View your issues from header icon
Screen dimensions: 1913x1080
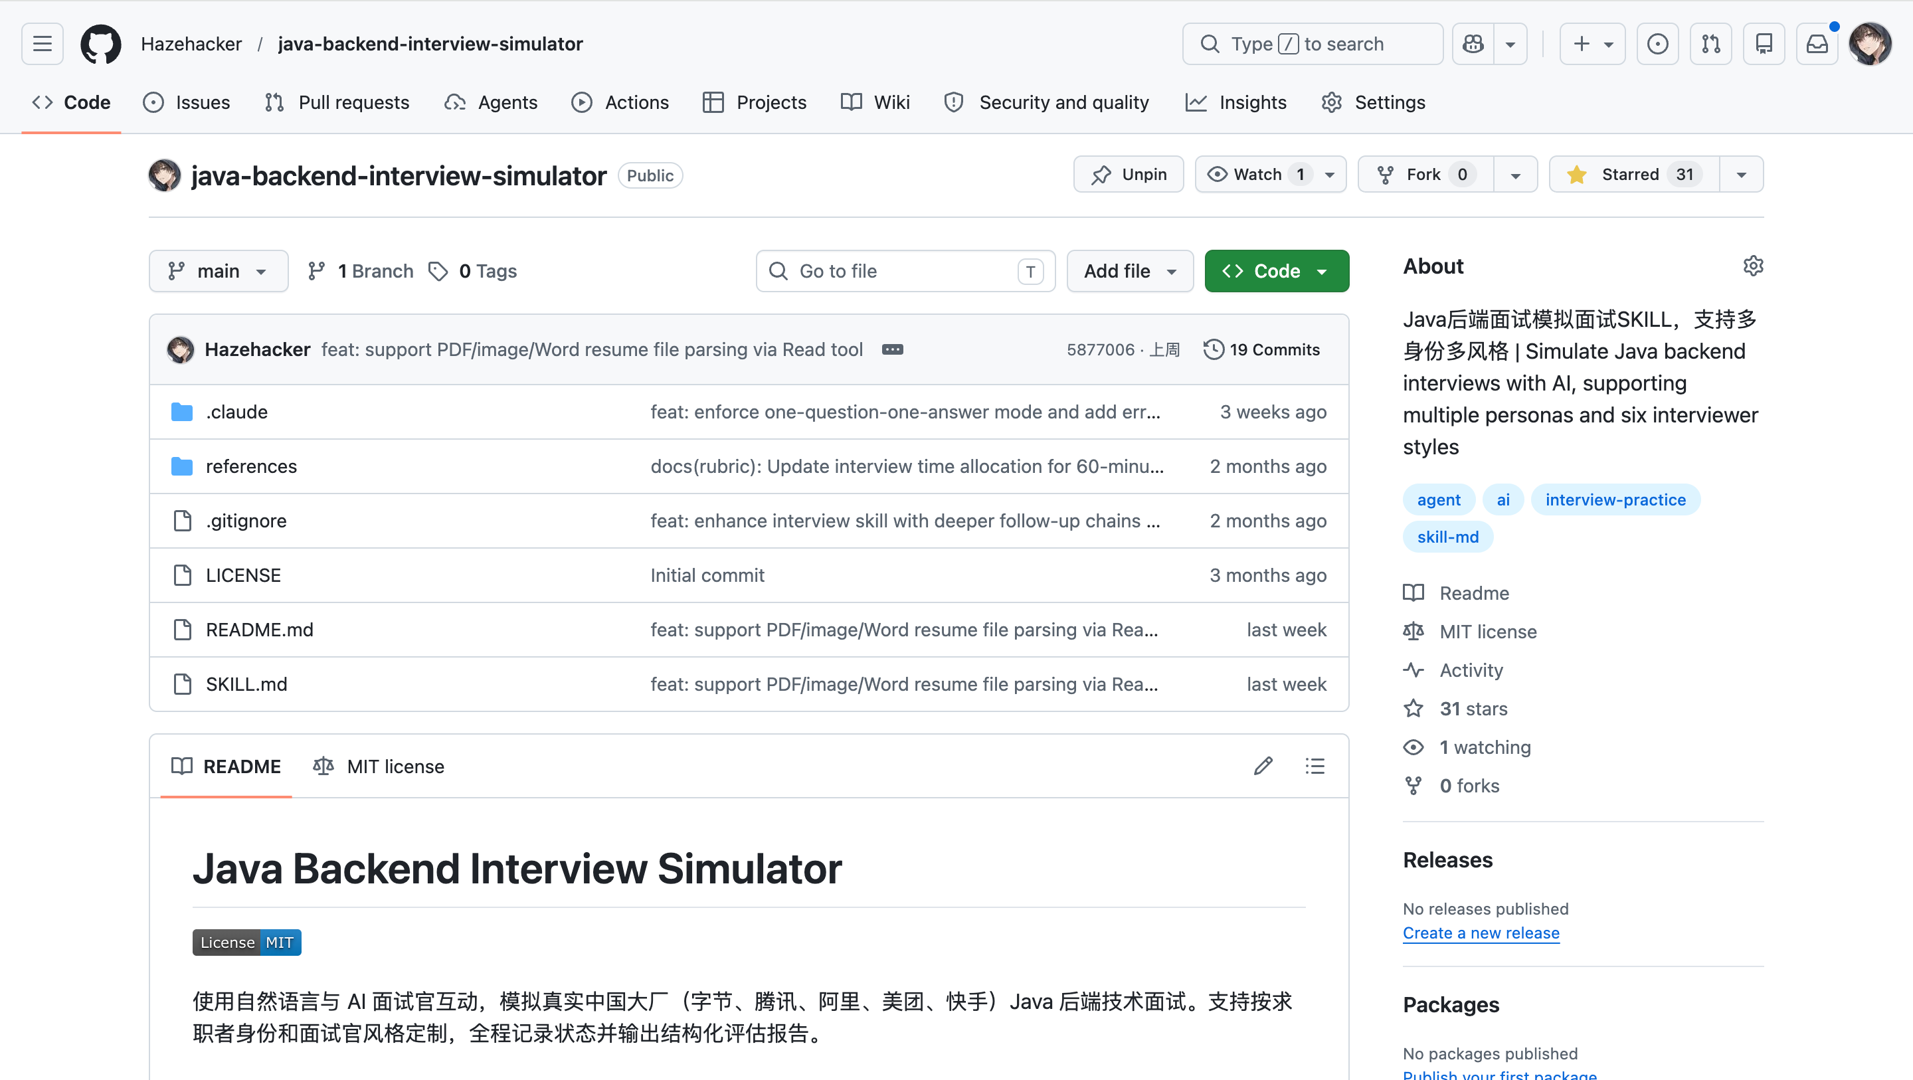1657,44
